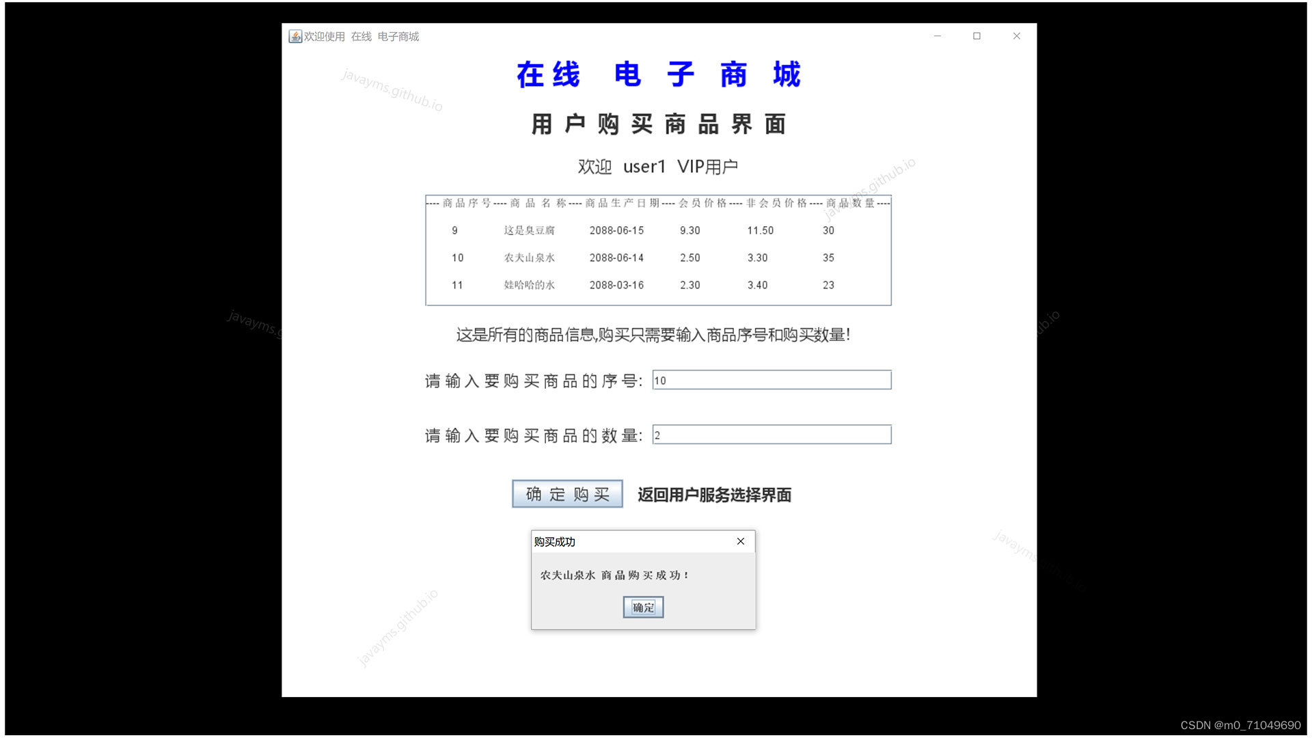
Task: Focus the product serial number input field
Action: pyautogui.click(x=771, y=381)
